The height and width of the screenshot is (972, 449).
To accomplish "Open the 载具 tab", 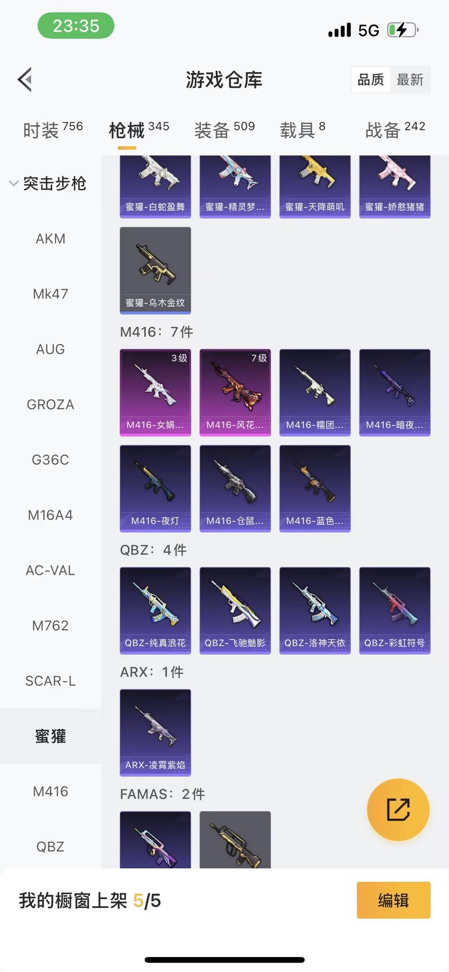I will (303, 130).
